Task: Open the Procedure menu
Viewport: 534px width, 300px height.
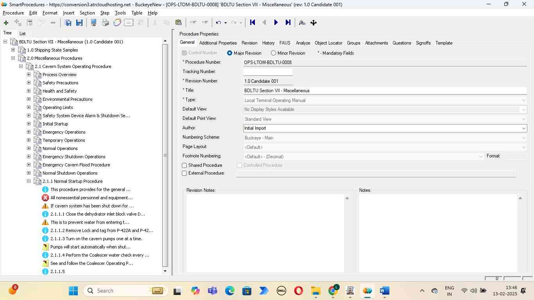Action: click(13, 13)
